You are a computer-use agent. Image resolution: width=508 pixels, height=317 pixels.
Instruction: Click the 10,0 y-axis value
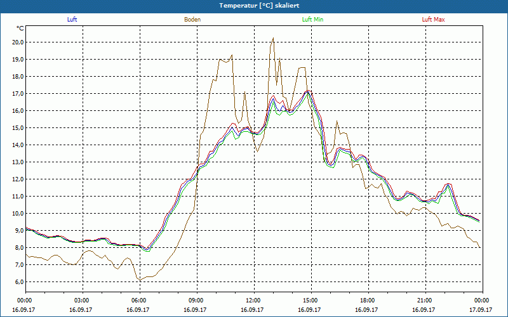coord(18,214)
